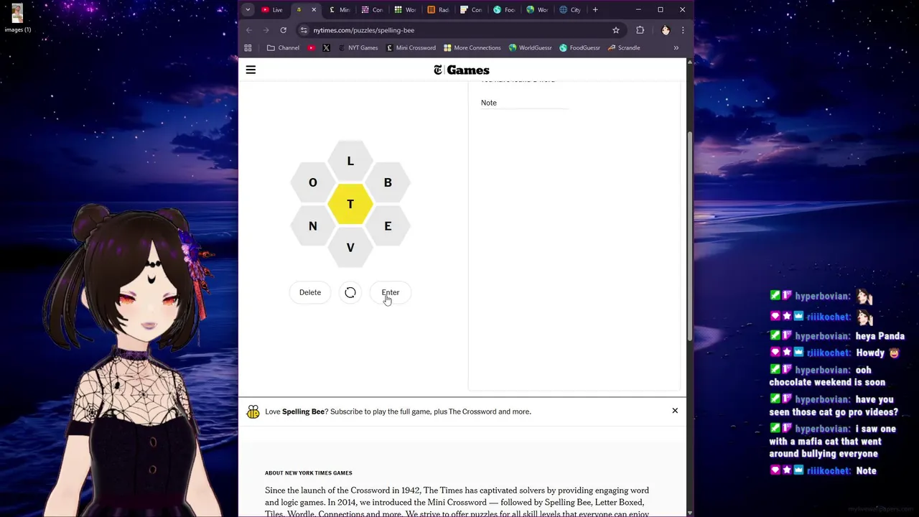Open the Mini Crossword bookmark

(411, 48)
